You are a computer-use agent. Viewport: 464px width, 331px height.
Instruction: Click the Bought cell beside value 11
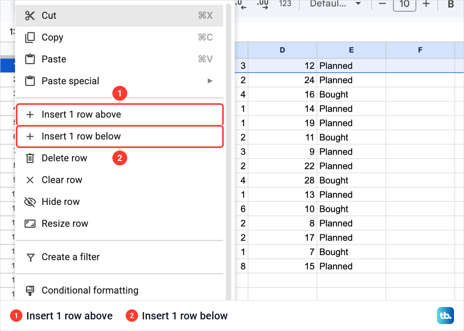coord(351,137)
